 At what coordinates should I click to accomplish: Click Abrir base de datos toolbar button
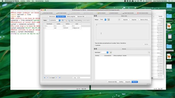(61, 13)
